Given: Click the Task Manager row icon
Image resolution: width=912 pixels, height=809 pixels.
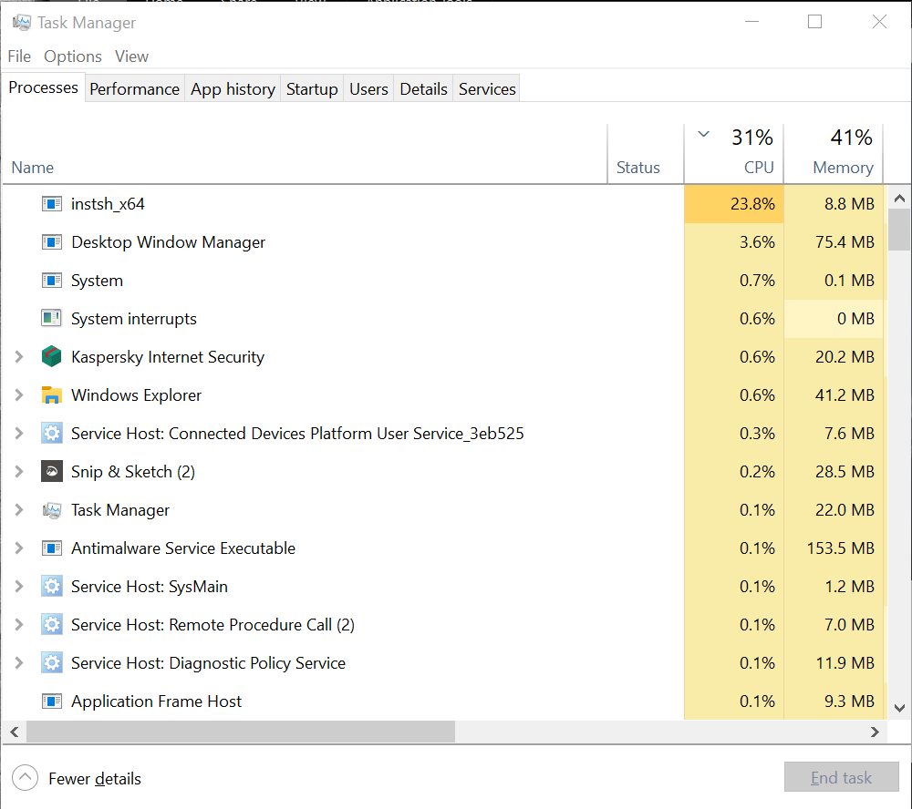Looking at the screenshot, I should (52, 510).
